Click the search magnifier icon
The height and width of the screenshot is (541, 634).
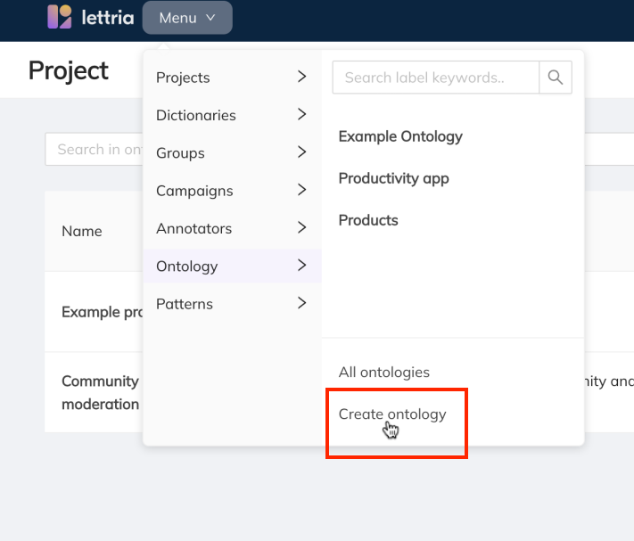556,78
